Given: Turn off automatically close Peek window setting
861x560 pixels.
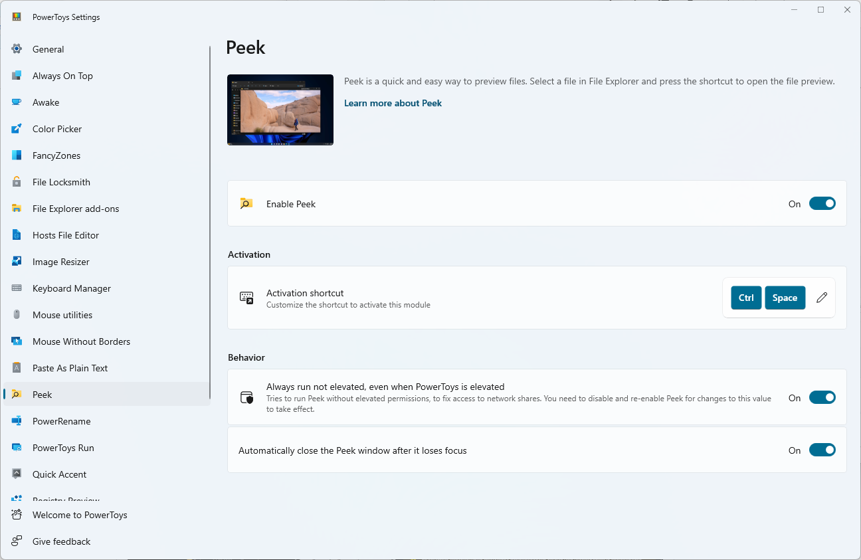Looking at the screenshot, I should (822, 450).
